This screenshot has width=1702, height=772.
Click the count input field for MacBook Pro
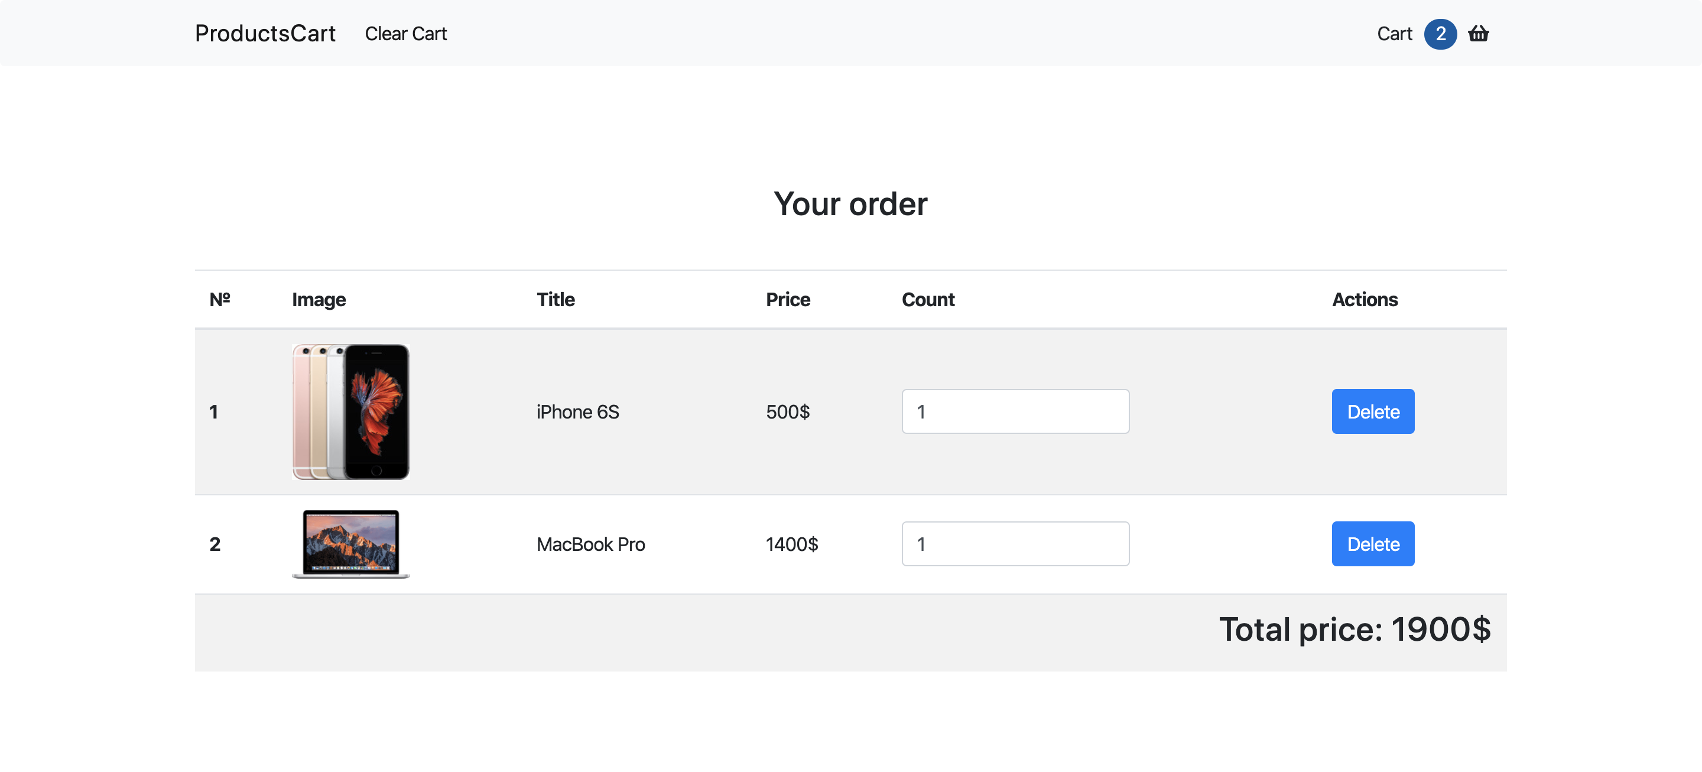(1016, 544)
